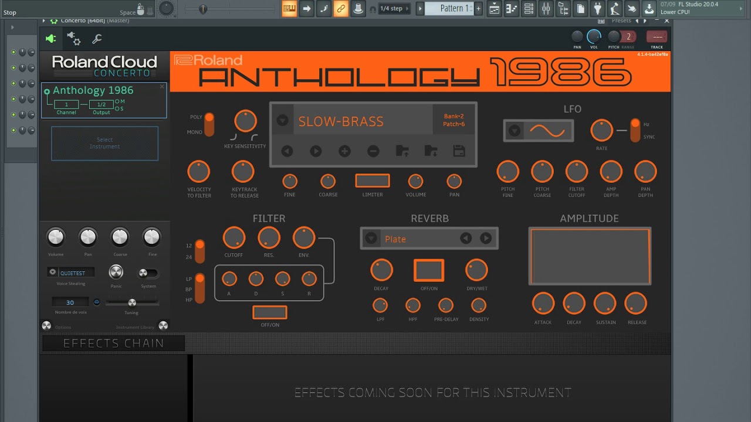Image resolution: width=751 pixels, height=422 pixels.
Task: Toggle LFO Hz/SYNC switch
Action: [635, 130]
